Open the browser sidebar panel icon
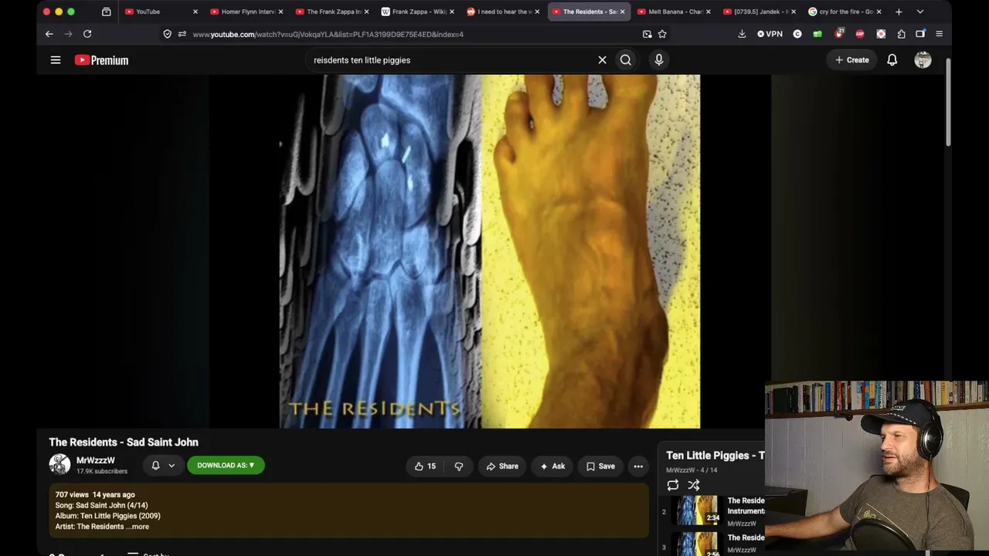Viewport: 989px width, 556px height. click(920, 34)
